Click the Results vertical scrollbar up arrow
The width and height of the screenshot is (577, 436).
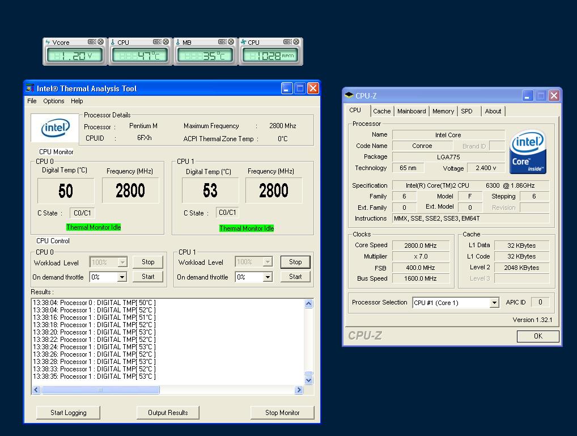tap(309, 303)
